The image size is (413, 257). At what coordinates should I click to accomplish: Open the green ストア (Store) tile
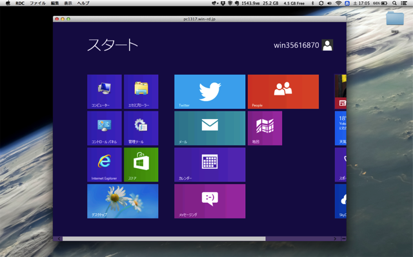(x=141, y=164)
